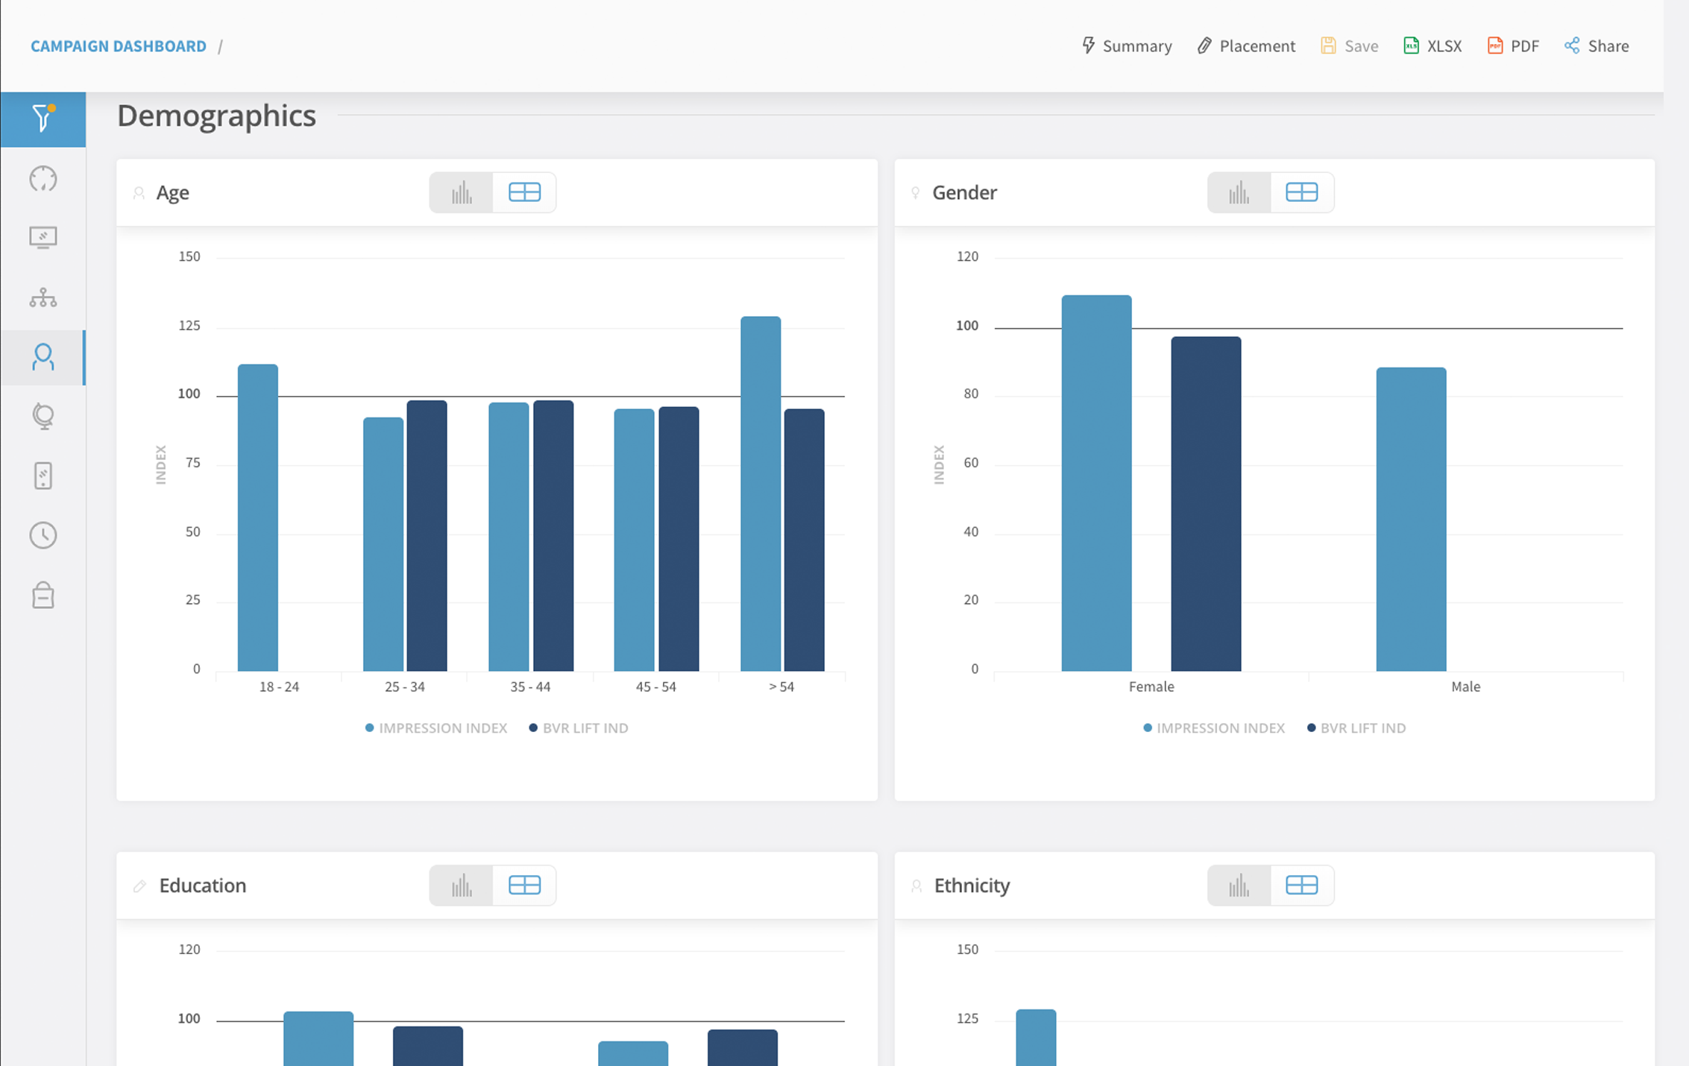Switch Education panel to bar chart view

coord(462,886)
